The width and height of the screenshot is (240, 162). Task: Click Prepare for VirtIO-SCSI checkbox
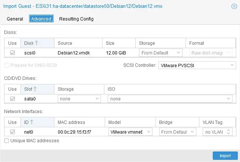point(6,65)
